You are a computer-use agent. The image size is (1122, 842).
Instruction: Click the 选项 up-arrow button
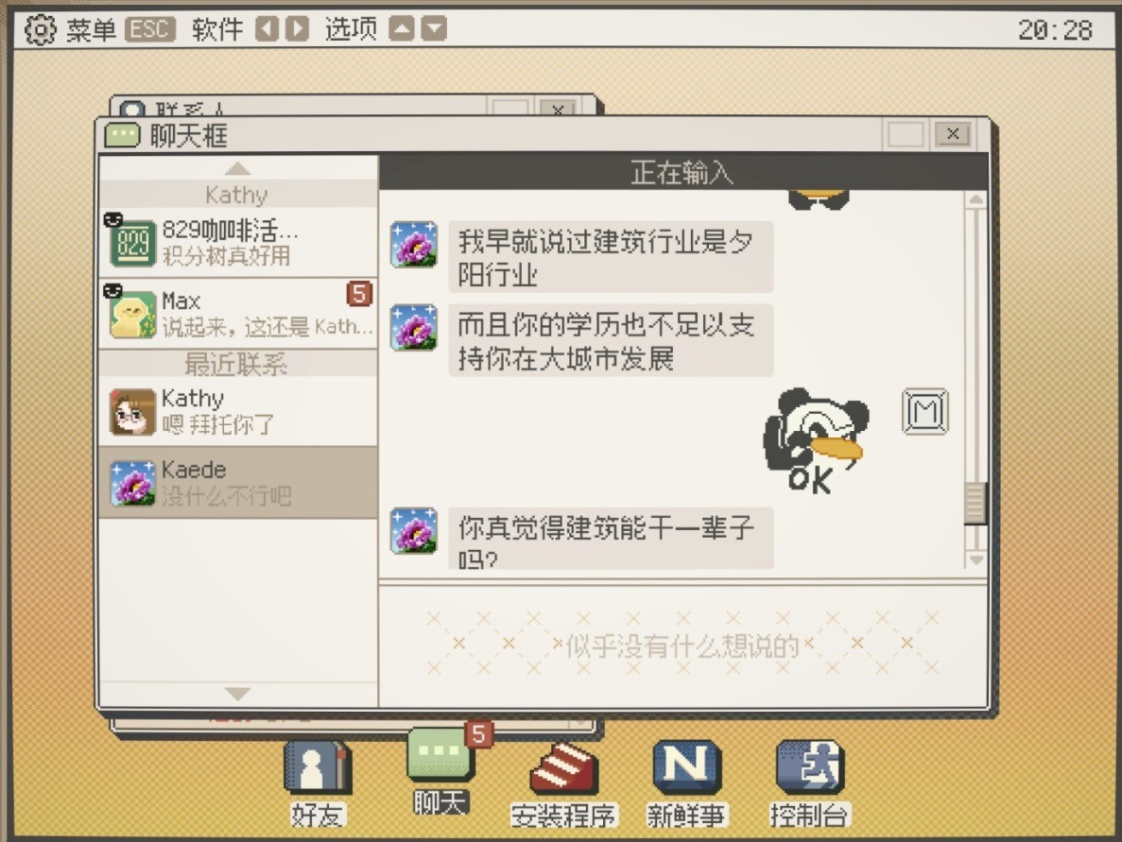(402, 29)
